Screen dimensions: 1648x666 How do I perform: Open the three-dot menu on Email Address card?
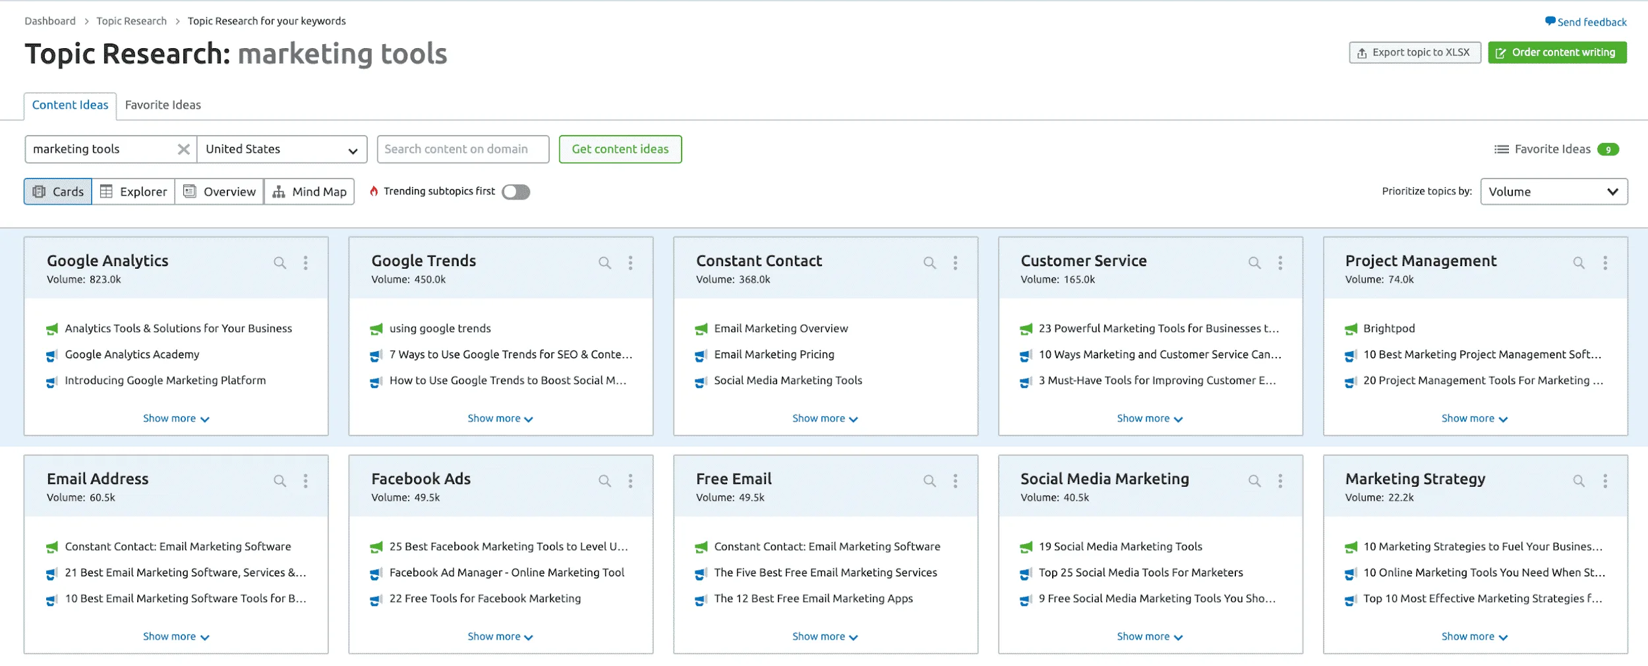306,481
